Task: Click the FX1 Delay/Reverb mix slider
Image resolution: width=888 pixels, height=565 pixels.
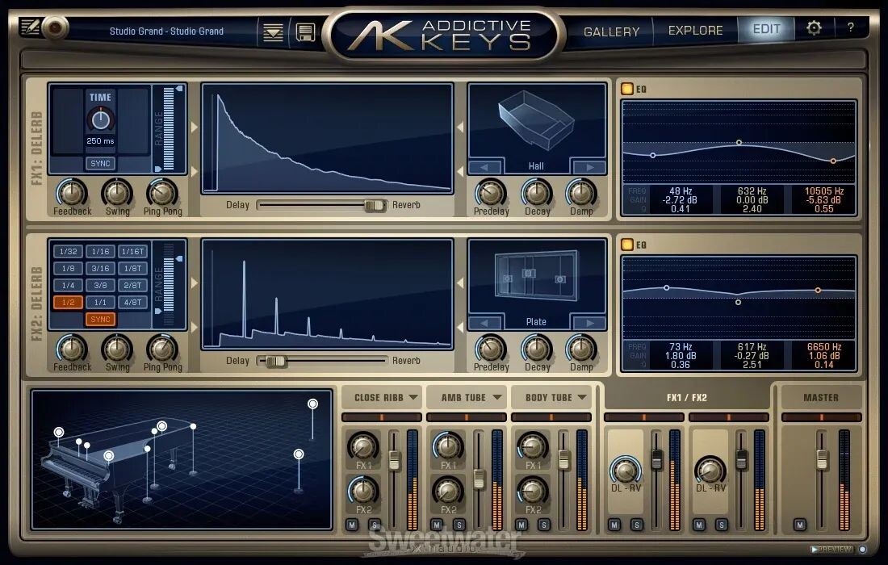Action: pyautogui.click(x=375, y=205)
